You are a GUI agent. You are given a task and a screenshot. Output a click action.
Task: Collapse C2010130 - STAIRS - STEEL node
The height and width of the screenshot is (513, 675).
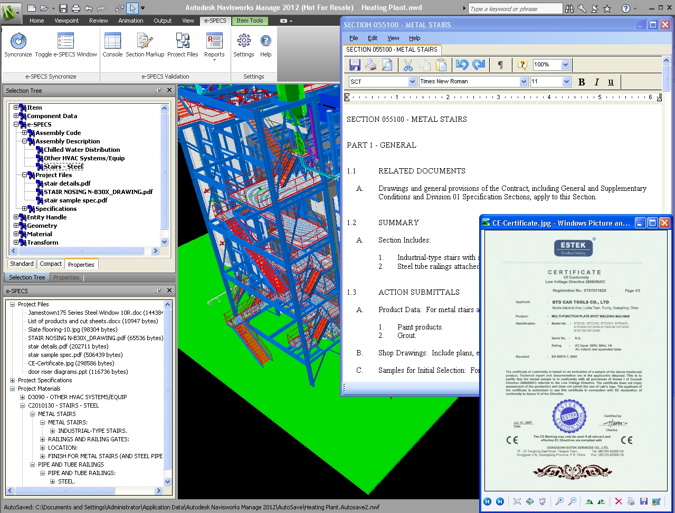[x=23, y=405]
